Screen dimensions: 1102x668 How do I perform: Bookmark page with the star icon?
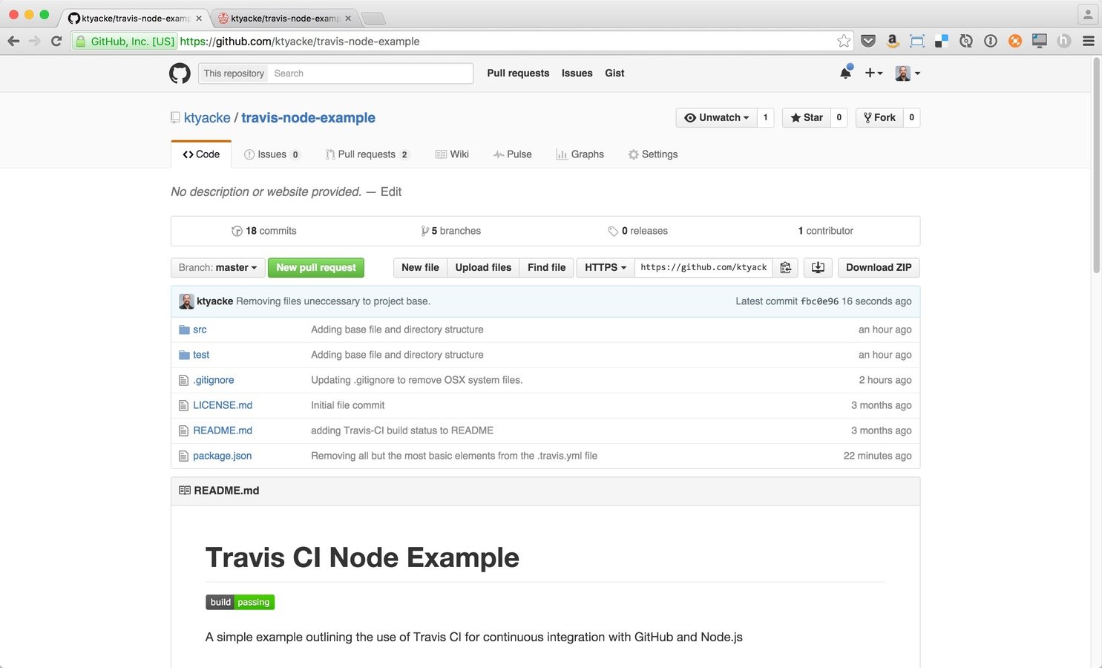(x=844, y=41)
